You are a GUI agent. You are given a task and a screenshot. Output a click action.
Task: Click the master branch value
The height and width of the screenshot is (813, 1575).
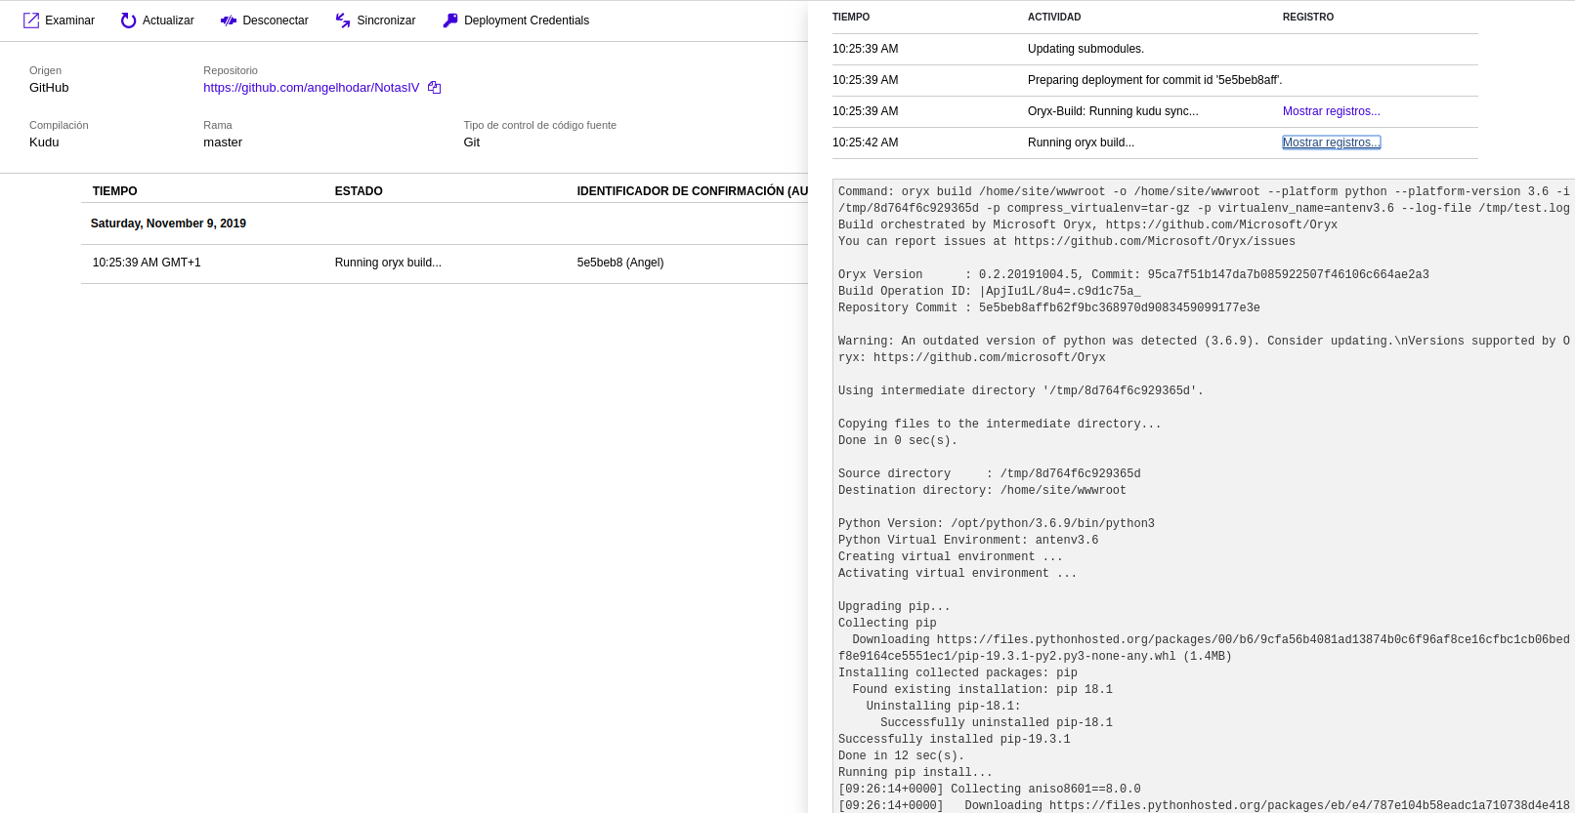[x=223, y=142]
